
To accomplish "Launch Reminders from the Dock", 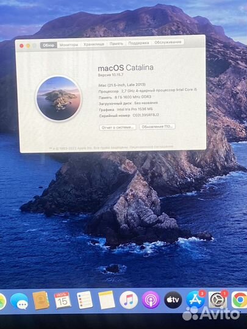I will [x=85, y=300].
